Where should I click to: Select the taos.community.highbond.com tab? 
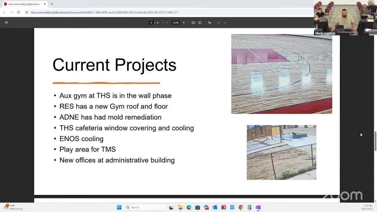[x=24, y=4]
